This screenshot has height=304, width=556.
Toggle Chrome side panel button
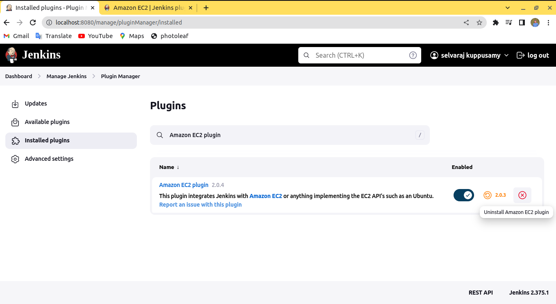click(522, 23)
